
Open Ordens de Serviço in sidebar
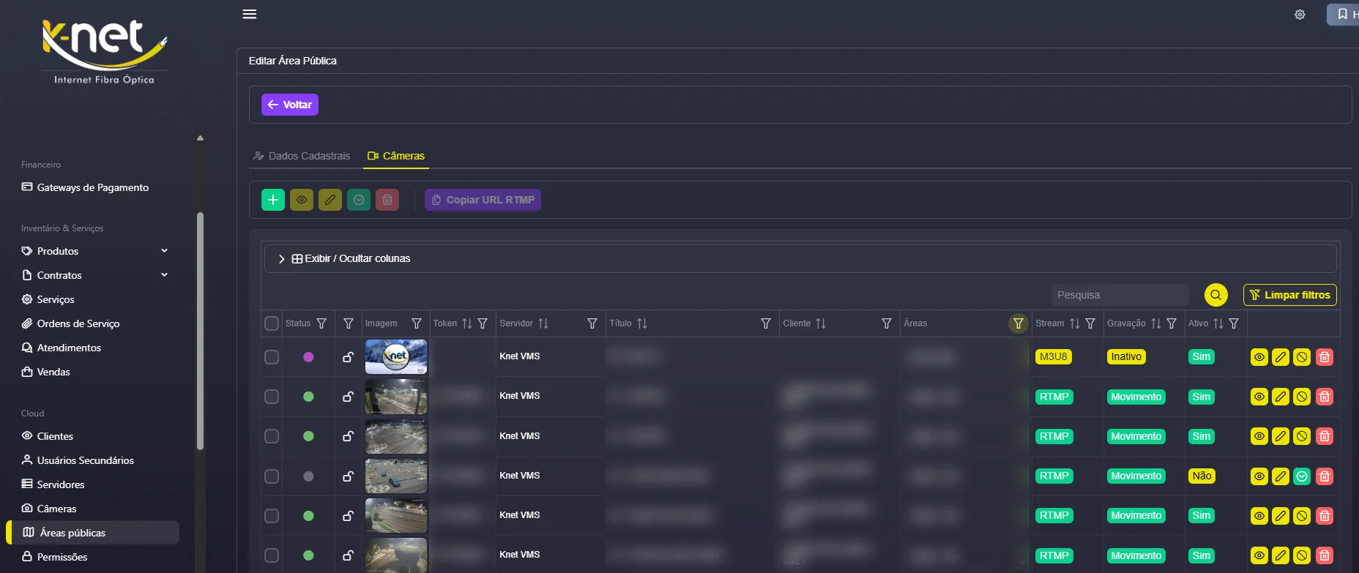pyautogui.click(x=71, y=323)
